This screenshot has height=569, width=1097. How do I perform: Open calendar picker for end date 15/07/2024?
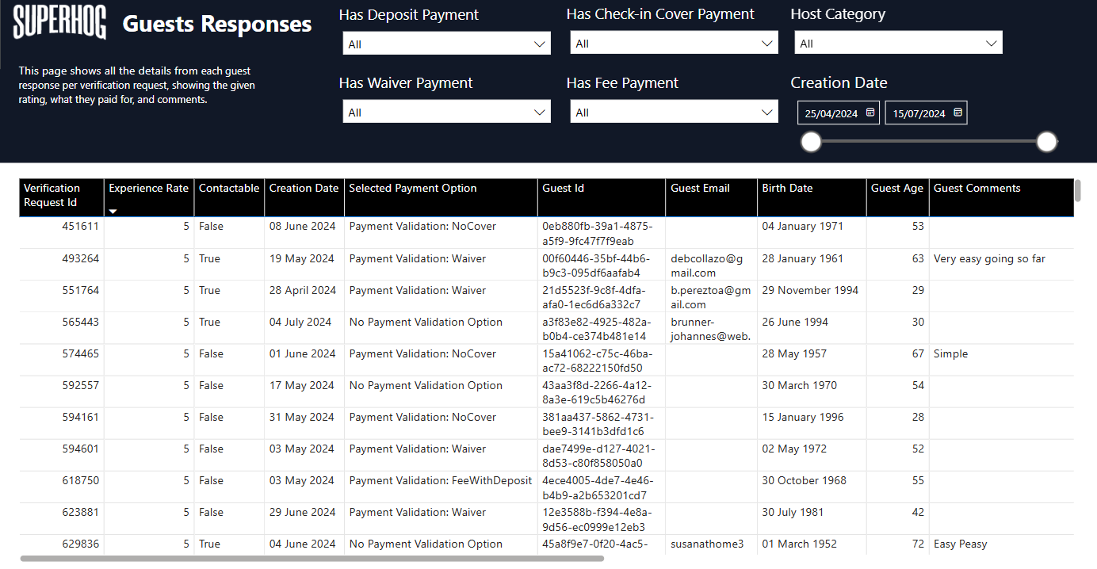[x=957, y=113]
